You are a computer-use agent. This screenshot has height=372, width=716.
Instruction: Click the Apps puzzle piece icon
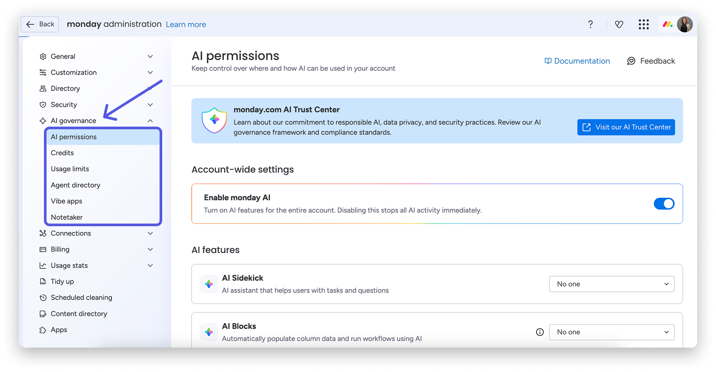[43, 330]
